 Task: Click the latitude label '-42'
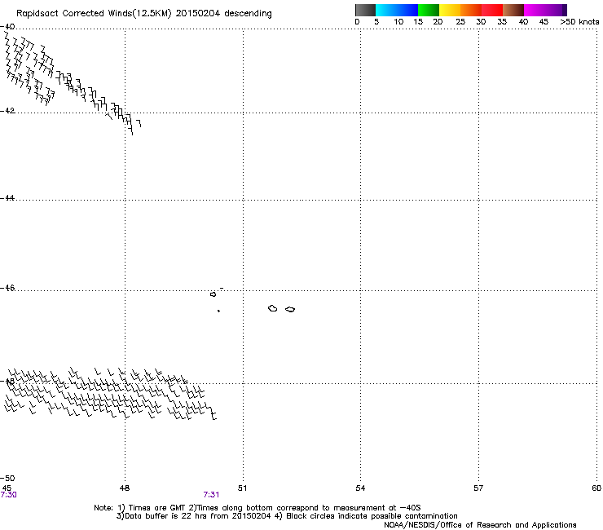[7, 111]
